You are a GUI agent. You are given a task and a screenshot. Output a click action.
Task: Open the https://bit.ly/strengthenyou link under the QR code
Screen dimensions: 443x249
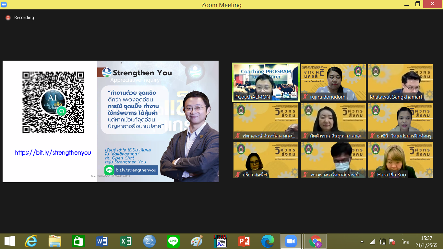53,153
